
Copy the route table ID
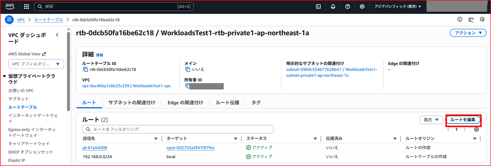click(x=85, y=69)
